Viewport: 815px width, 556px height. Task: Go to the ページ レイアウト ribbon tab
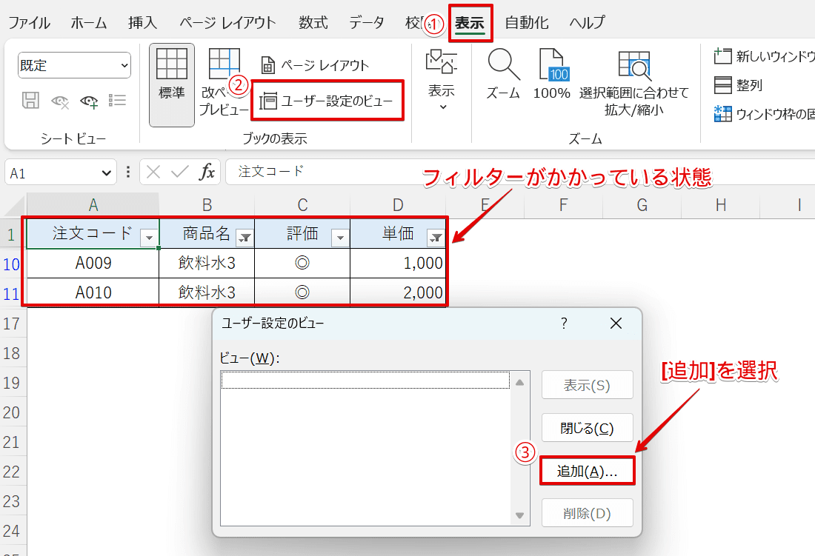(227, 23)
